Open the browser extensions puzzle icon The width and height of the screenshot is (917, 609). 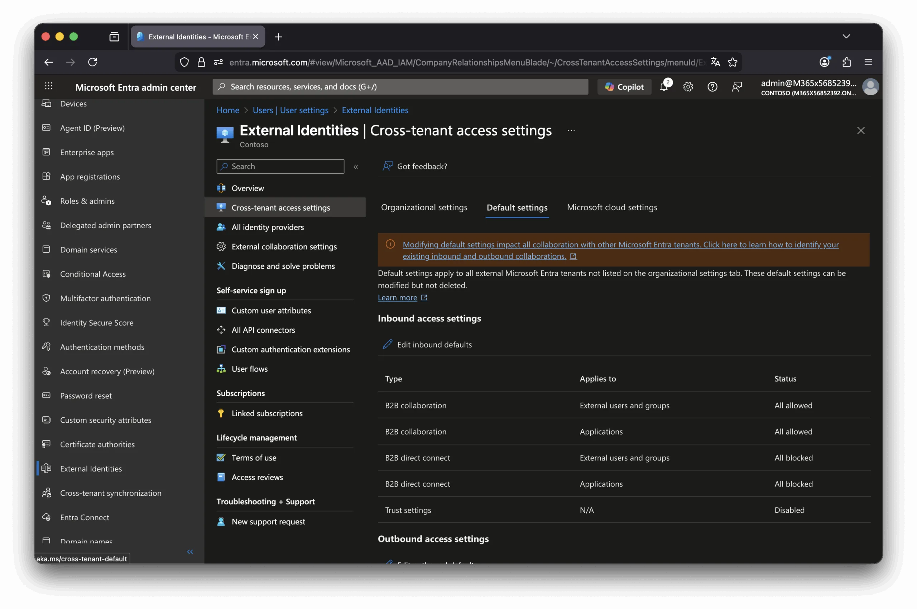846,62
